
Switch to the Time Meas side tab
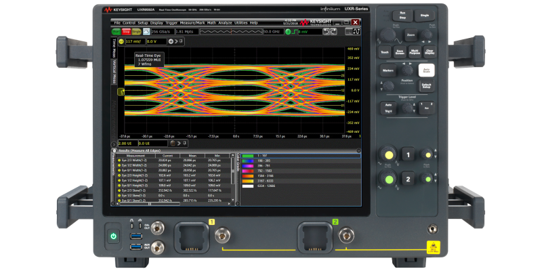coord(114,48)
